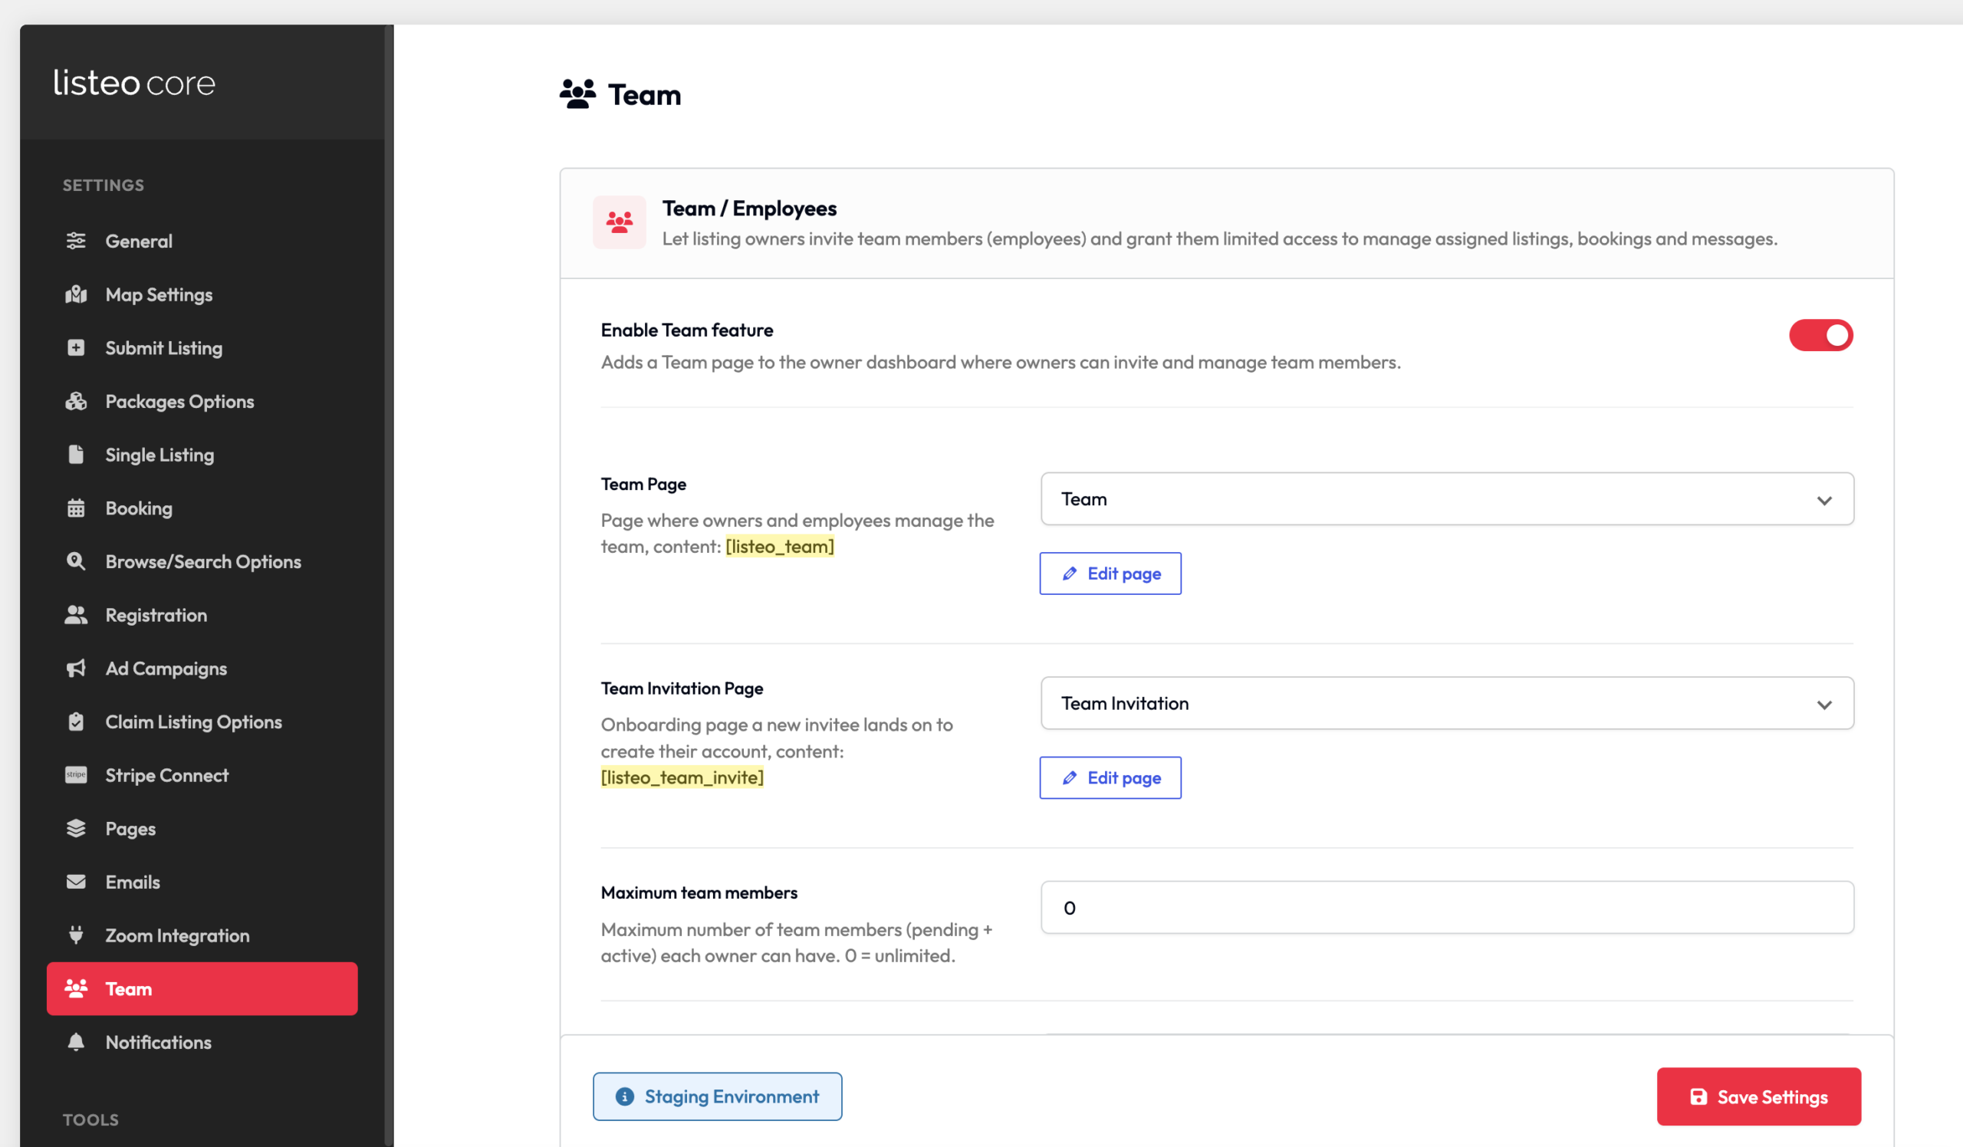Viewport: 1963px width, 1147px height.
Task: Open Emails settings in sidebar
Action: tap(202, 882)
